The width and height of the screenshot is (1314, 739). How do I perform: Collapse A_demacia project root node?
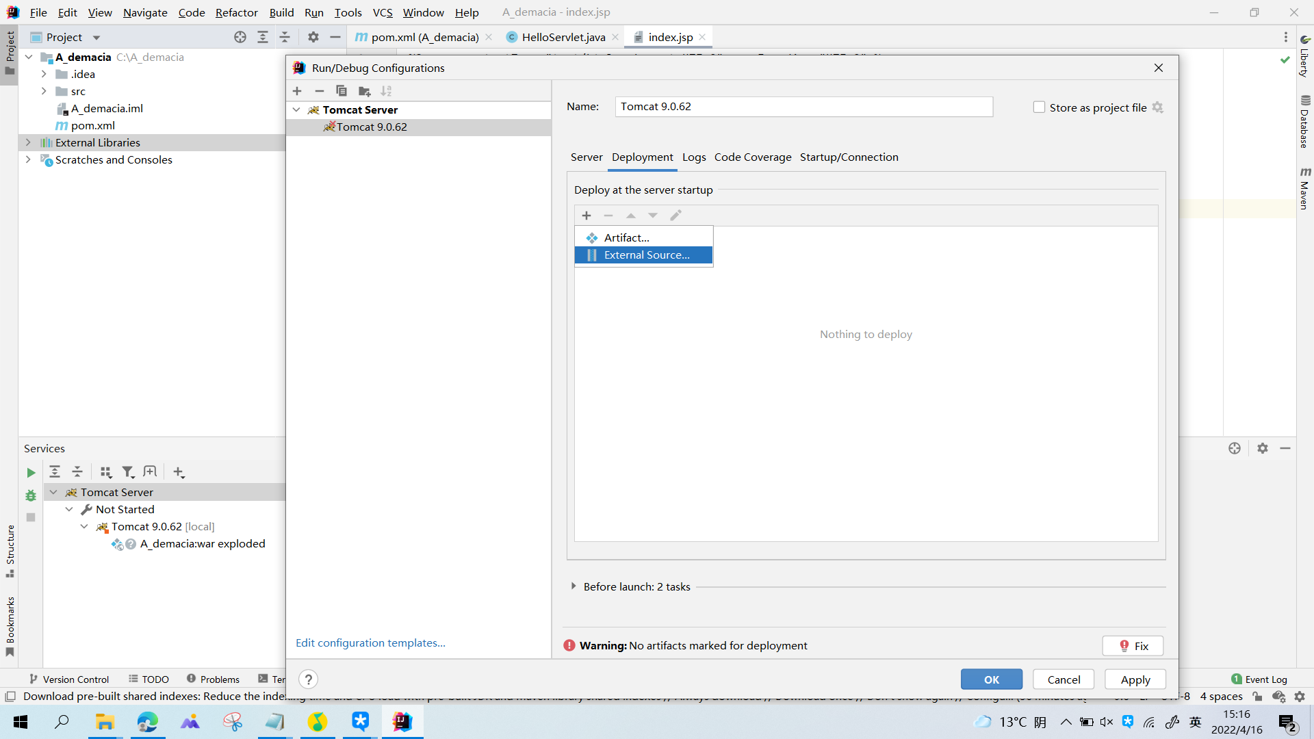29,57
